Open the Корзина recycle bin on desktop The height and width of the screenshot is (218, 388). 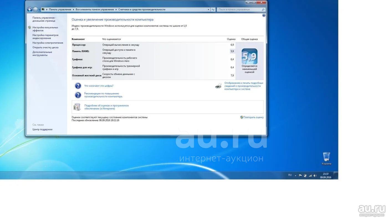(326, 157)
